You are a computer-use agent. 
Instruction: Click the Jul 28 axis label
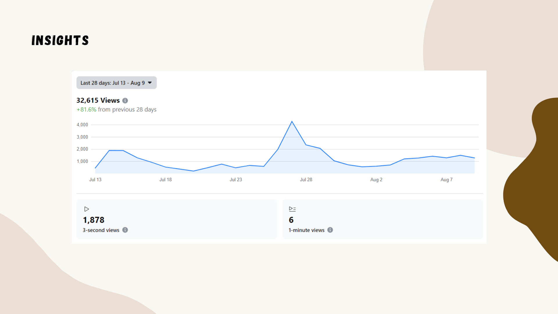(306, 180)
